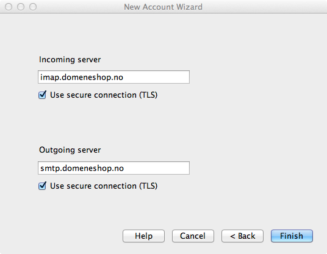
Task: Click the TLS label text below the outgoing server field
Action: (104, 186)
